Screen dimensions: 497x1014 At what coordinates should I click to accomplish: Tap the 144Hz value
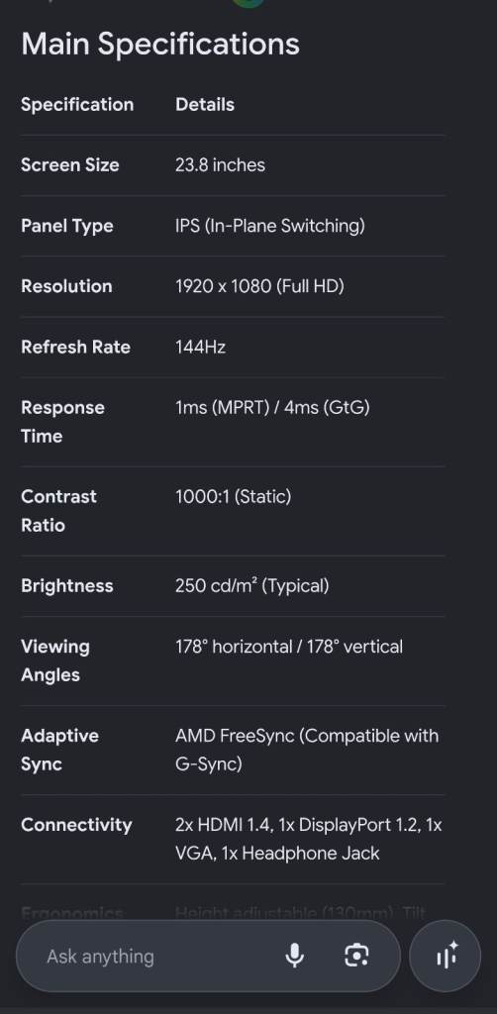200,347
